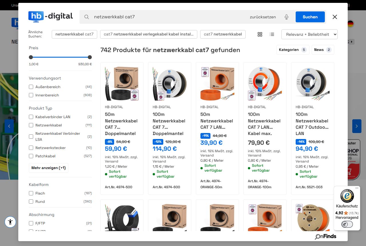Select the Rund cable form checkbox
Image resolution: width=366 pixels, height=246 pixels.
click(31, 201)
